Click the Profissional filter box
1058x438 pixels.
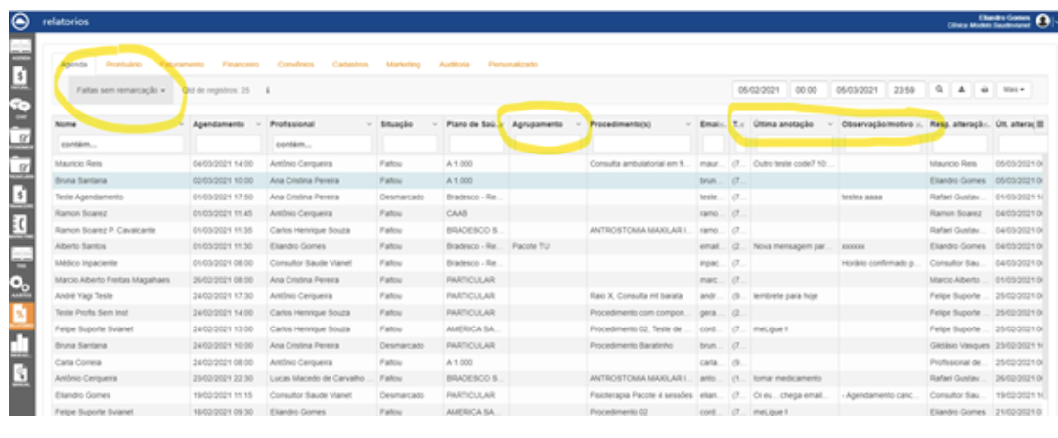point(321,144)
